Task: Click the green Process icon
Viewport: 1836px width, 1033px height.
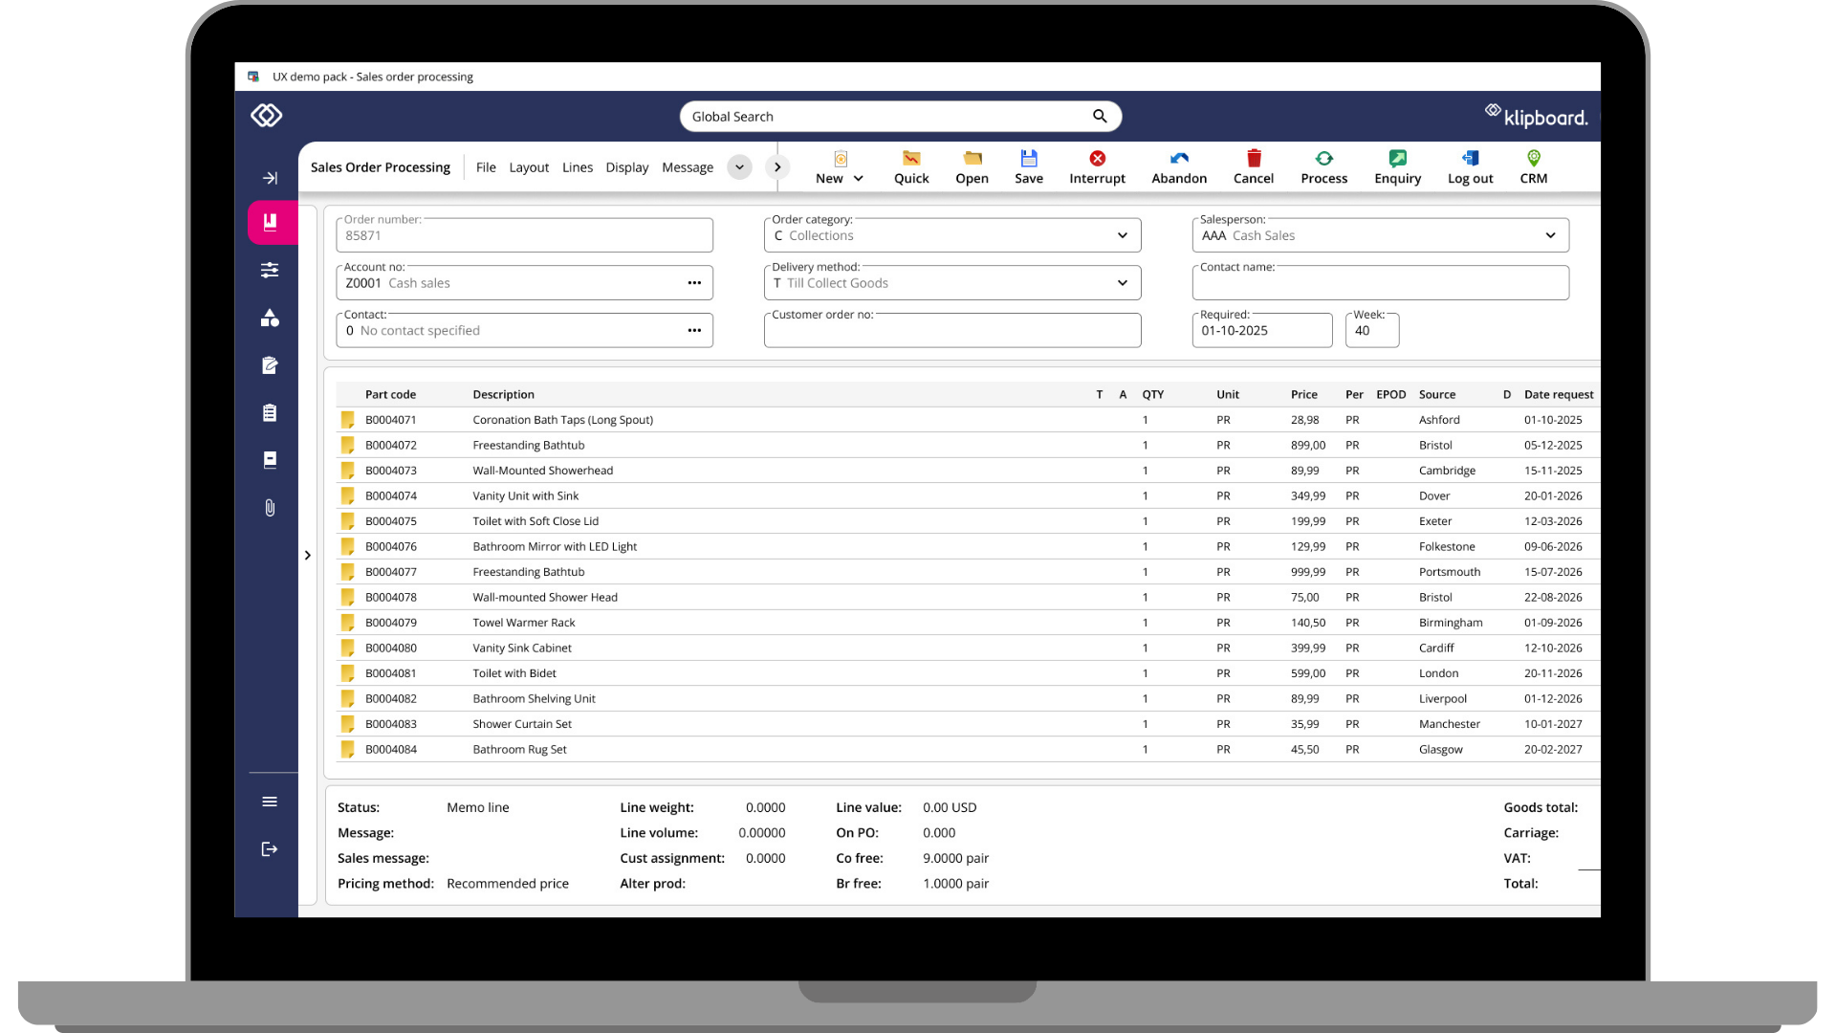Action: [1323, 159]
